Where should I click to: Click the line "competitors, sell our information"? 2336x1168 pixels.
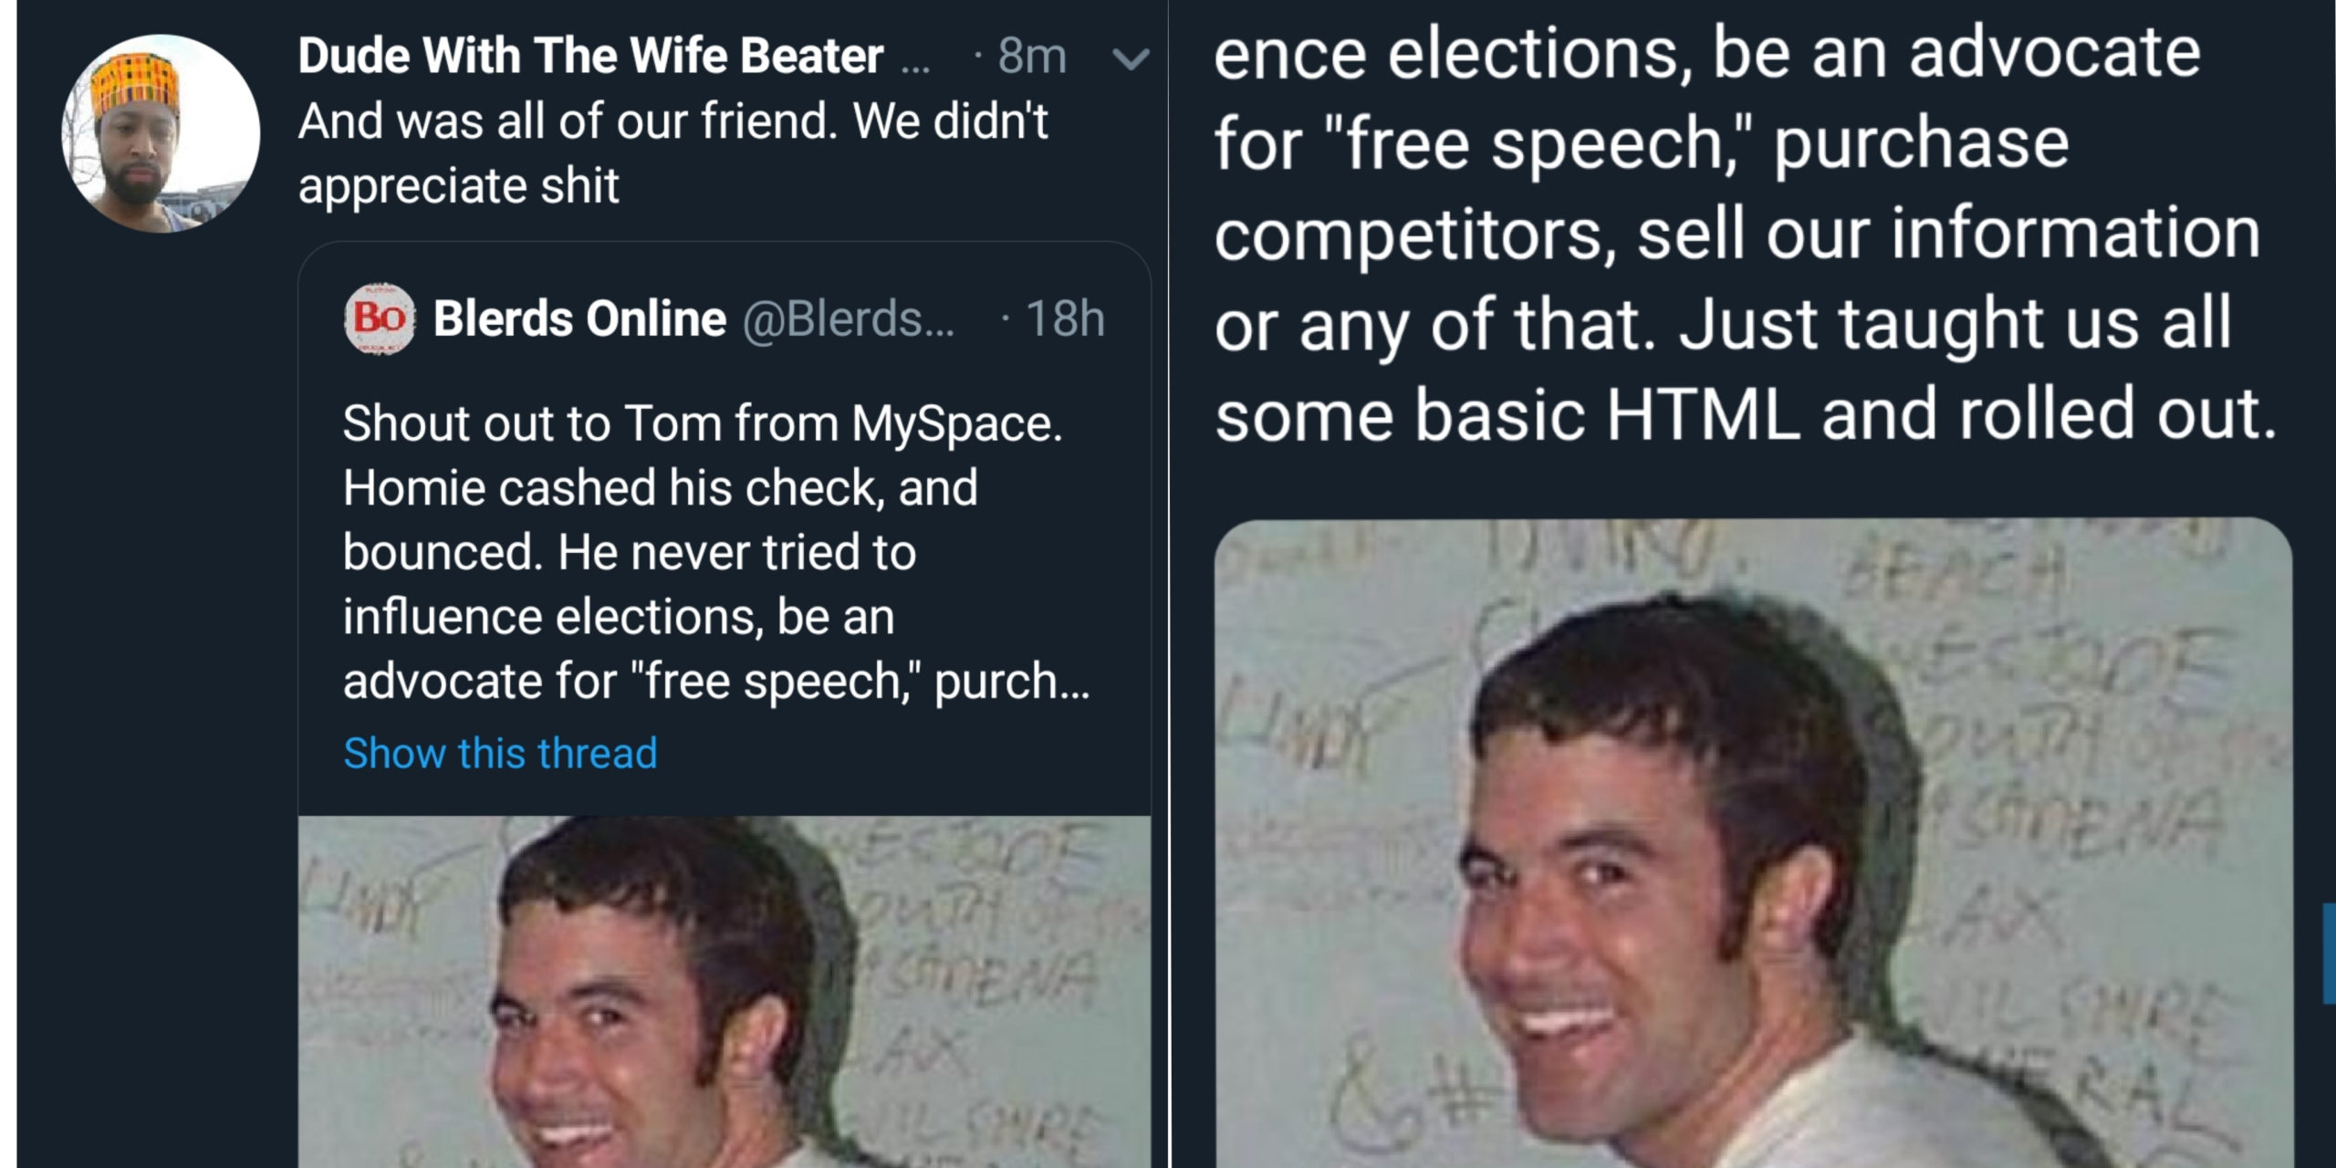pos(1736,234)
